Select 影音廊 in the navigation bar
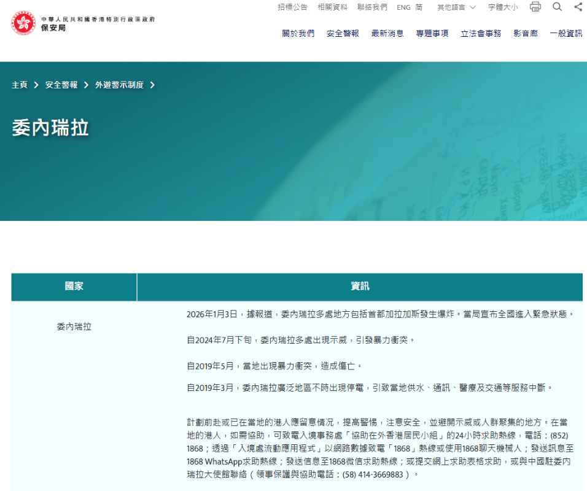587x491 pixels. pyautogui.click(x=526, y=34)
